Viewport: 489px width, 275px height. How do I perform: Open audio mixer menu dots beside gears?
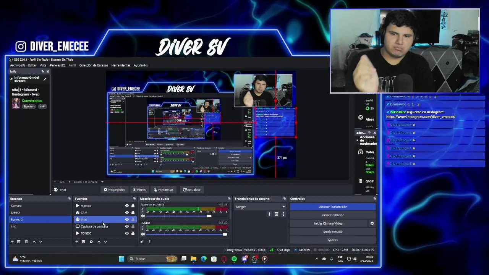149,242
